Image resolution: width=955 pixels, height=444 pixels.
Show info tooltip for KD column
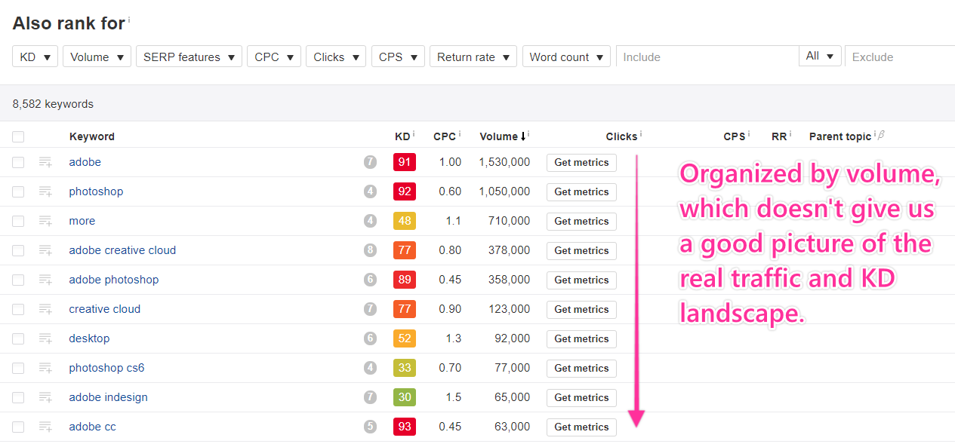[414, 134]
